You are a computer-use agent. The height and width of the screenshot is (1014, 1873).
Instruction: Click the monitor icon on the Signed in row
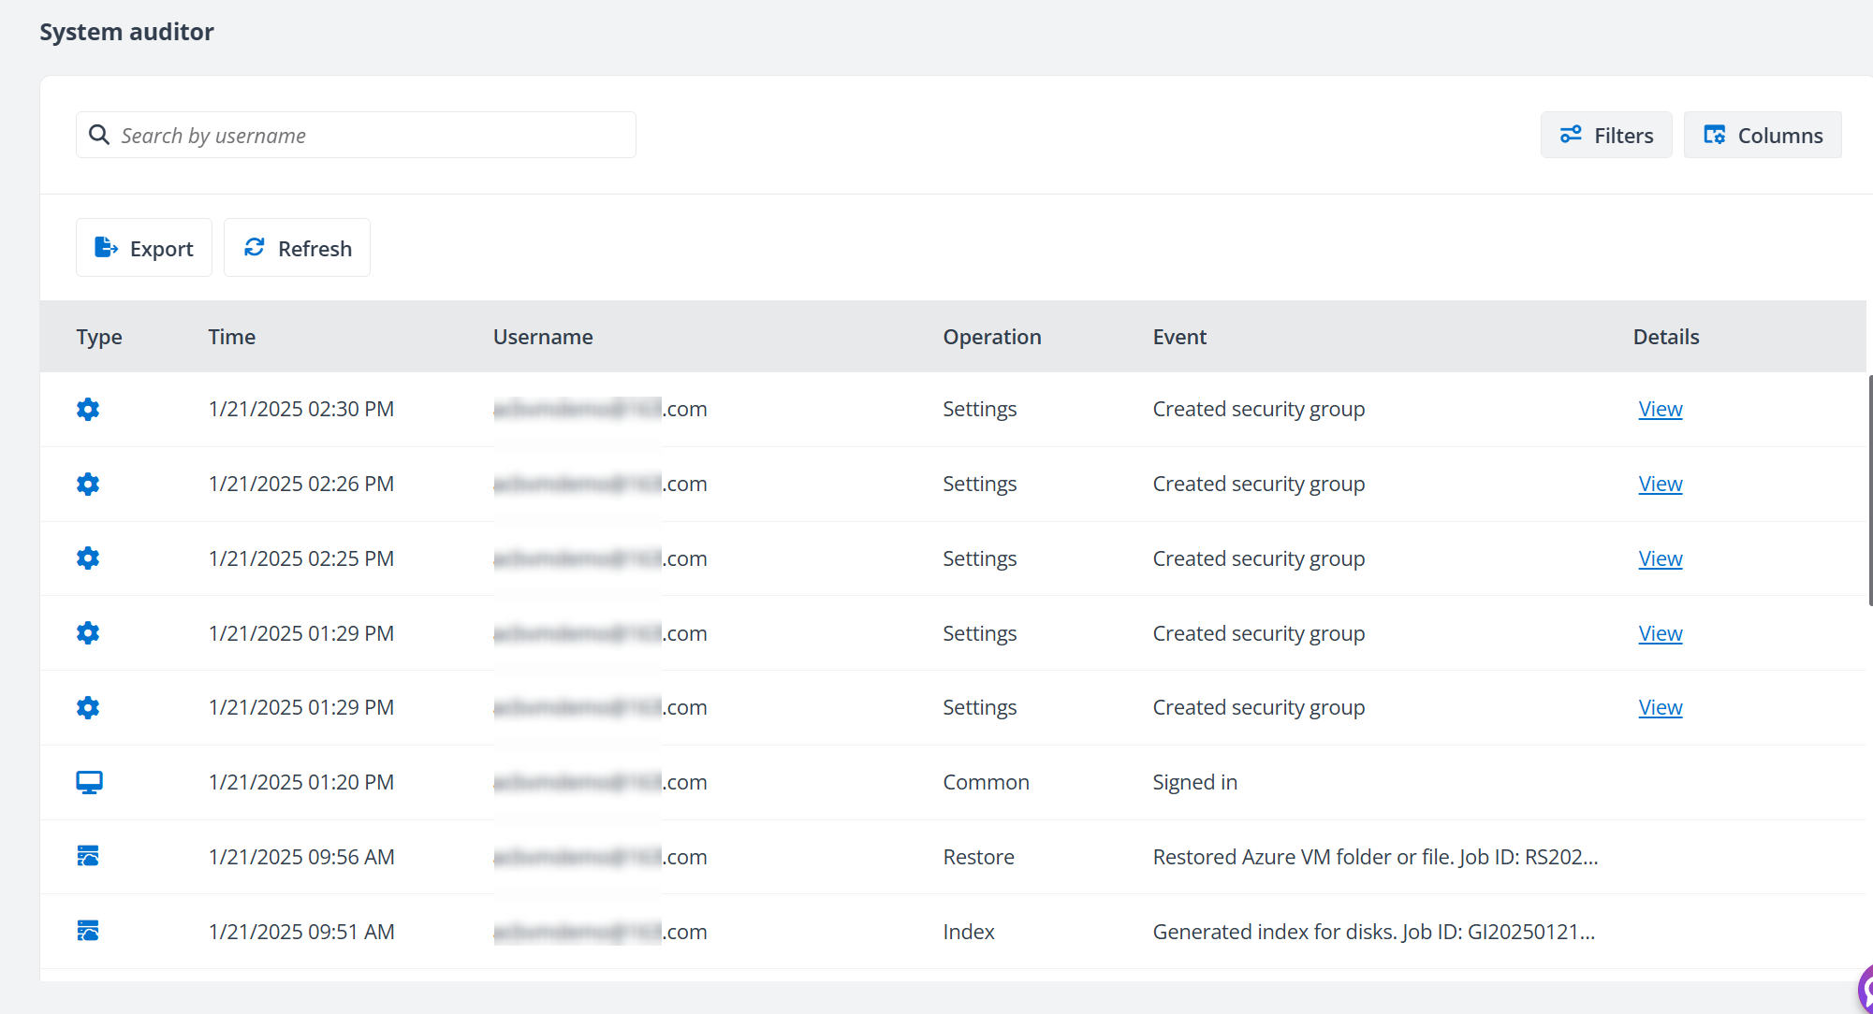coord(89,782)
